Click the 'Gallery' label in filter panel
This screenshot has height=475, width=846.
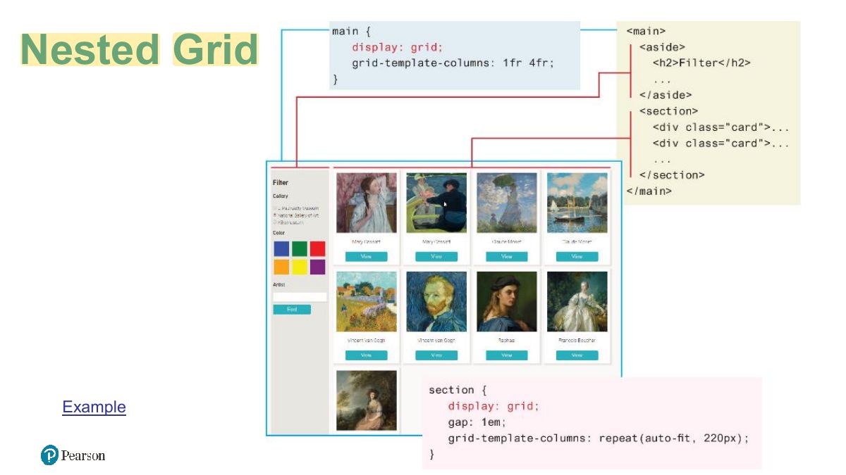(x=281, y=196)
